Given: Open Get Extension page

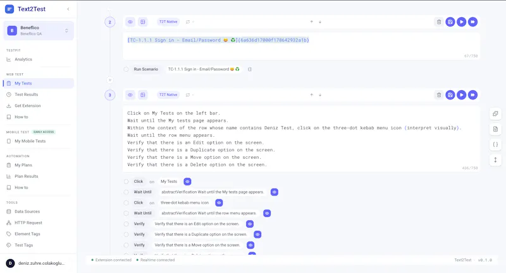Looking at the screenshot, I should tap(27, 106).
